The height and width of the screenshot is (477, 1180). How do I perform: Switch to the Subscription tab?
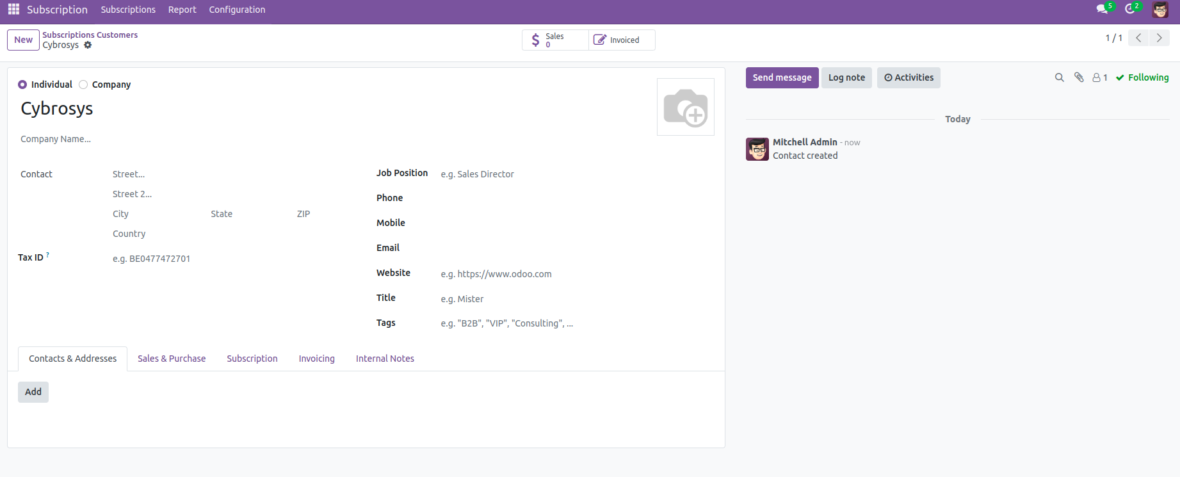252,359
